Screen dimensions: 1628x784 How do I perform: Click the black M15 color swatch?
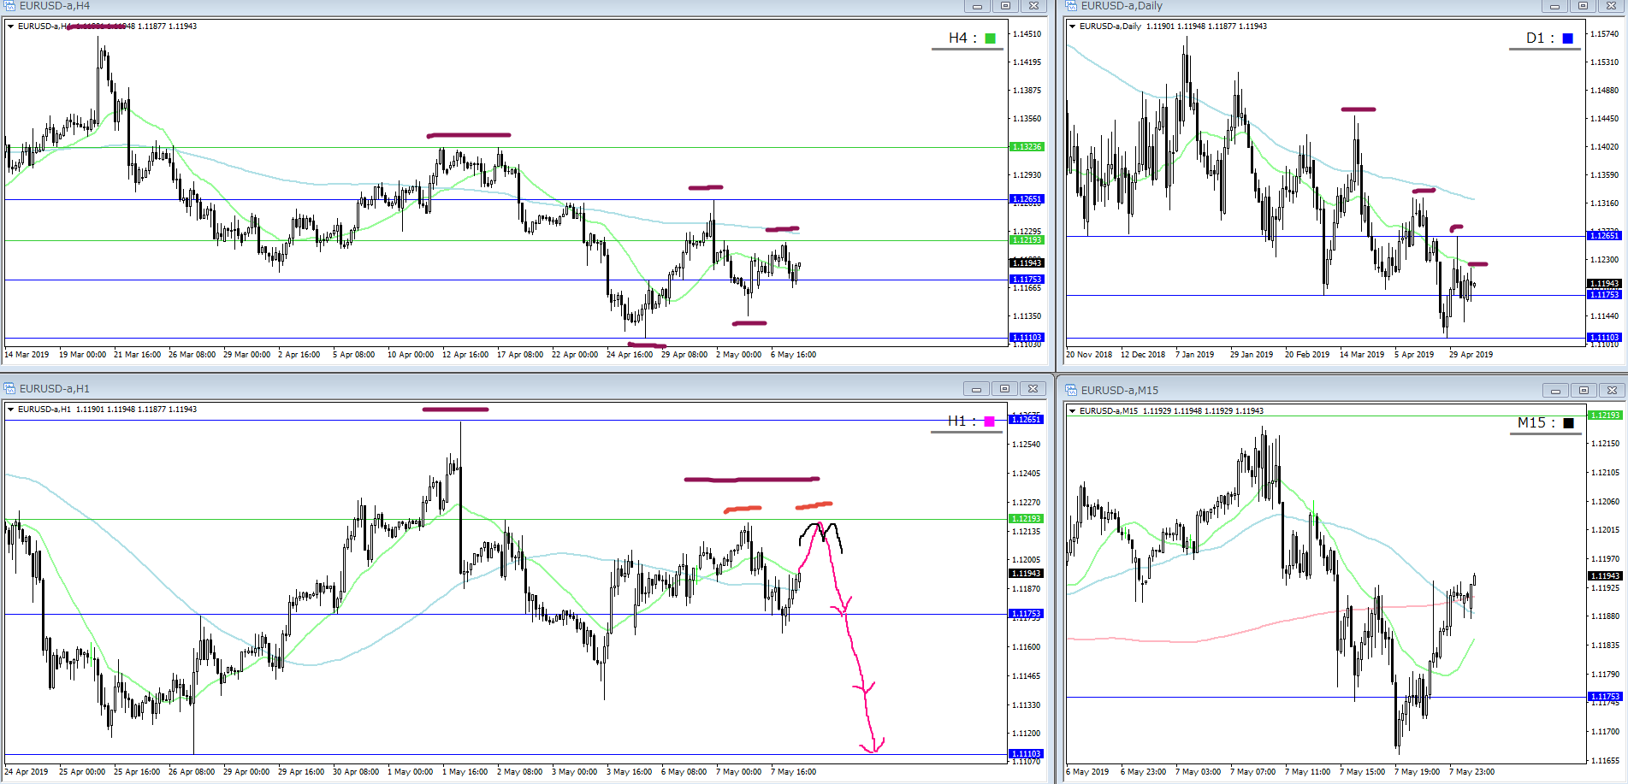(1568, 423)
